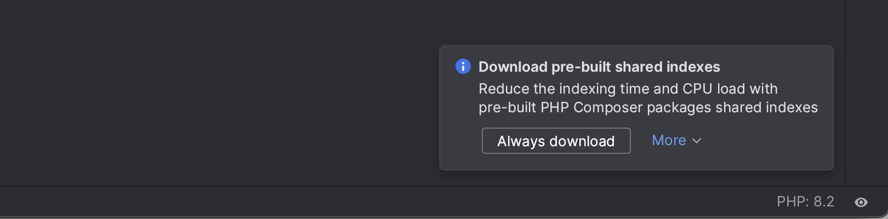Switch highlighting via the status bar eye

[861, 202]
